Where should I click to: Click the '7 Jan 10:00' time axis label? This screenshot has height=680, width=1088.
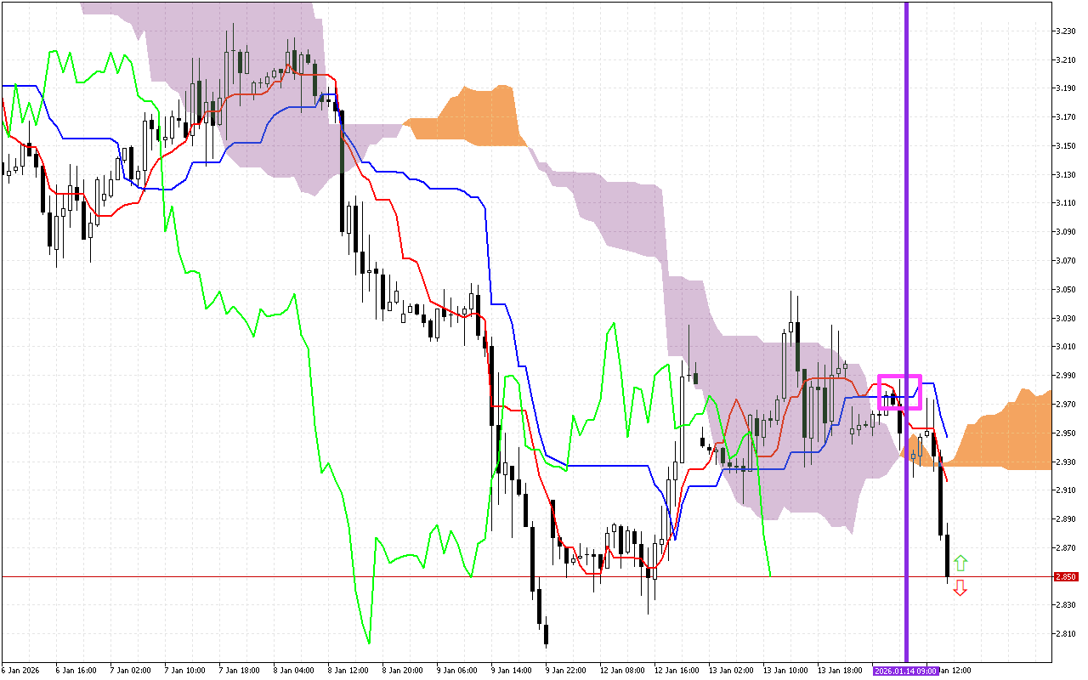pyautogui.click(x=184, y=671)
